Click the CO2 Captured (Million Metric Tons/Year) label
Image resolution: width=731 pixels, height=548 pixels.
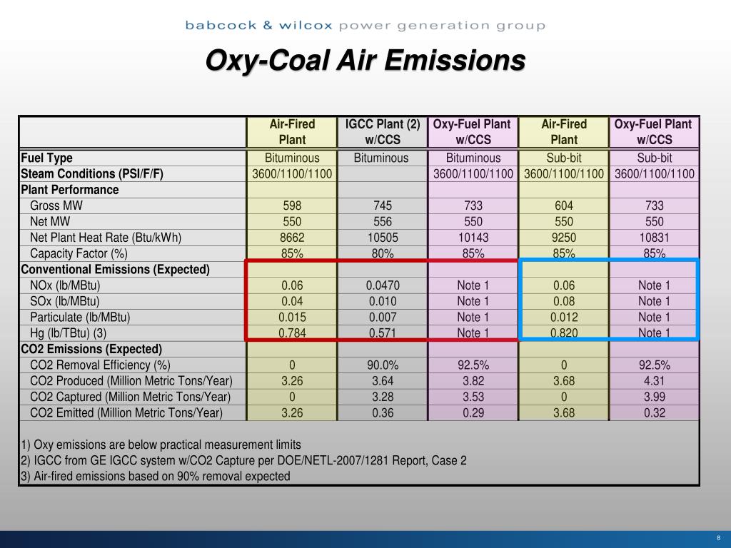130,397
